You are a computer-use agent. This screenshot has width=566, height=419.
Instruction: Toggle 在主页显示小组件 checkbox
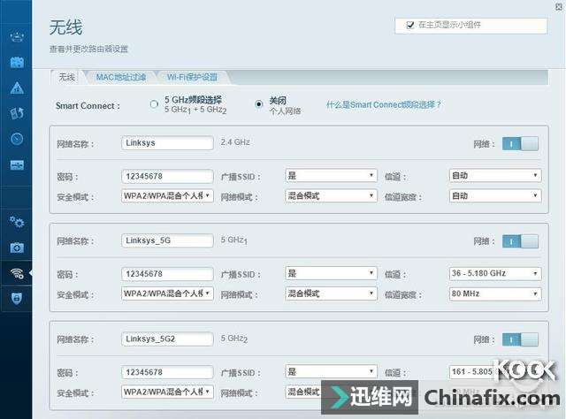[410, 25]
